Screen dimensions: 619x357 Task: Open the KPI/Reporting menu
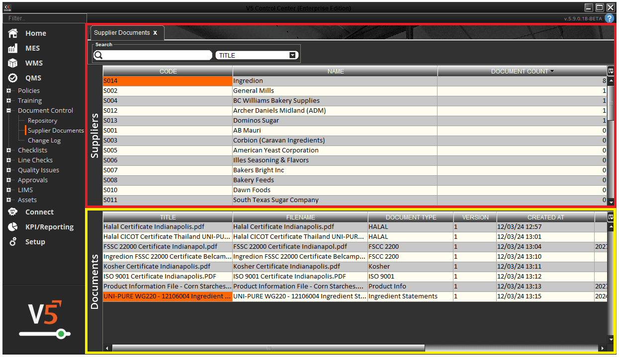pos(49,227)
